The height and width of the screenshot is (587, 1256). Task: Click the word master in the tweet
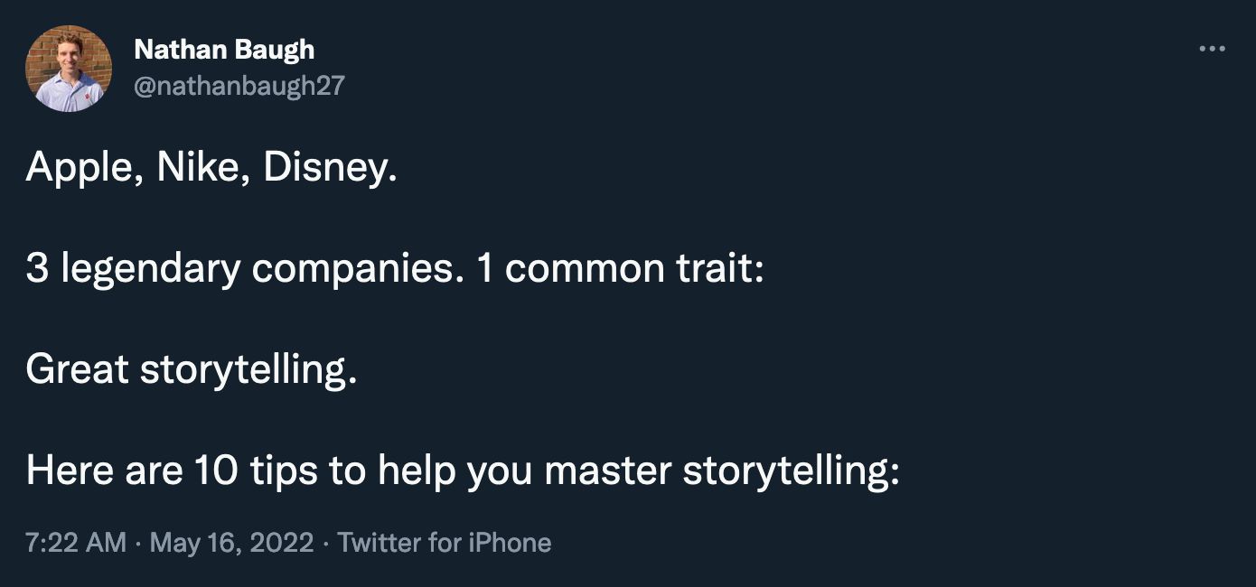click(608, 471)
